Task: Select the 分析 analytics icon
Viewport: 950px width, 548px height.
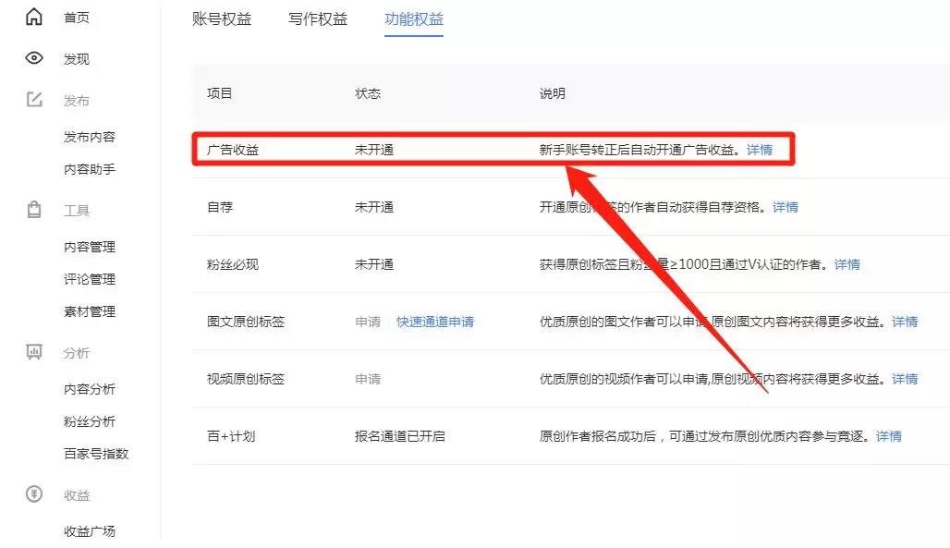Action: tap(33, 352)
